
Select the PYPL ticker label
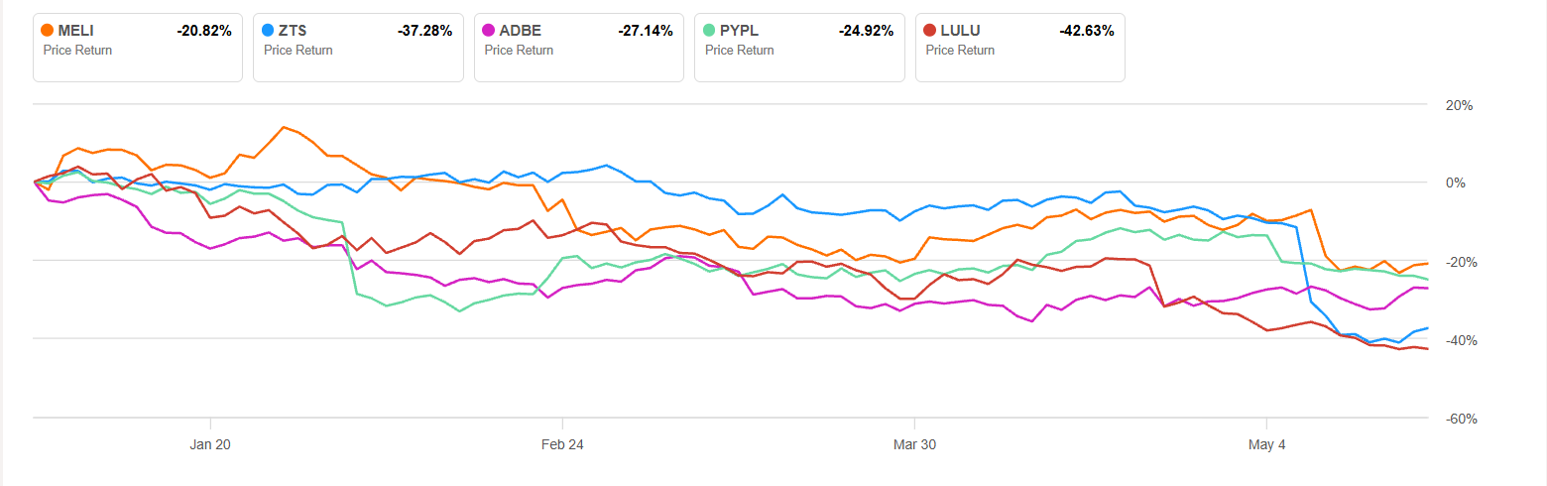coord(739,31)
